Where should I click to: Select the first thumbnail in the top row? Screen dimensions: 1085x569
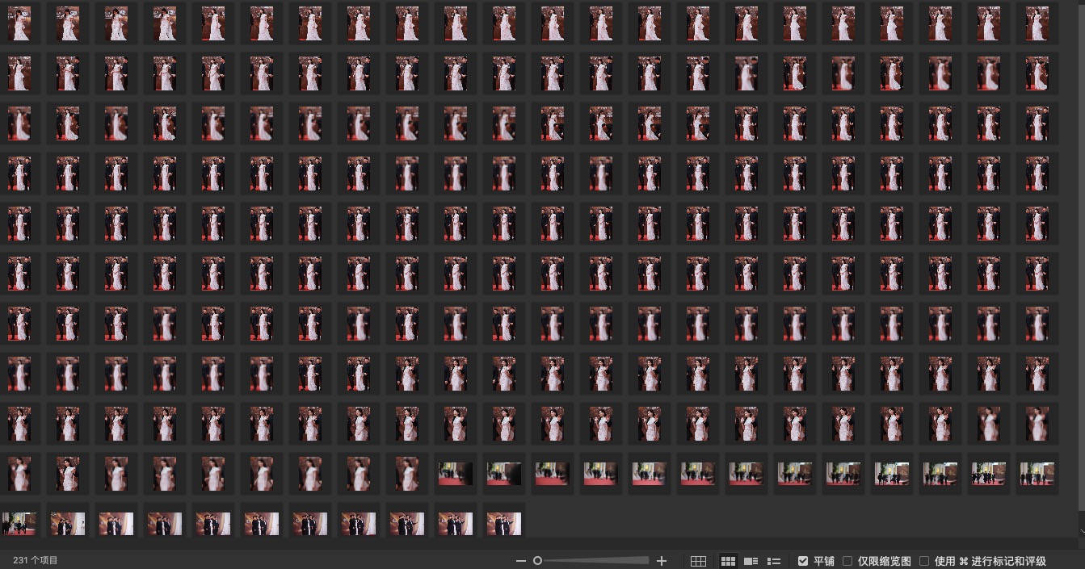tap(19, 24)
